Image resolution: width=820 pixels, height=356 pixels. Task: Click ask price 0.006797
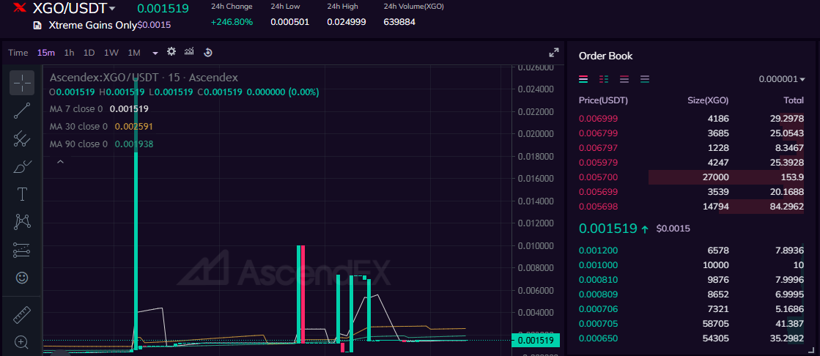(x=598, y=148)
